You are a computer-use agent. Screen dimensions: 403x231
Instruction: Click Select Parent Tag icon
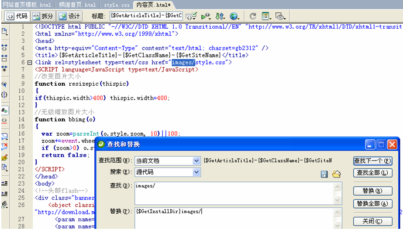click(5, 84)
